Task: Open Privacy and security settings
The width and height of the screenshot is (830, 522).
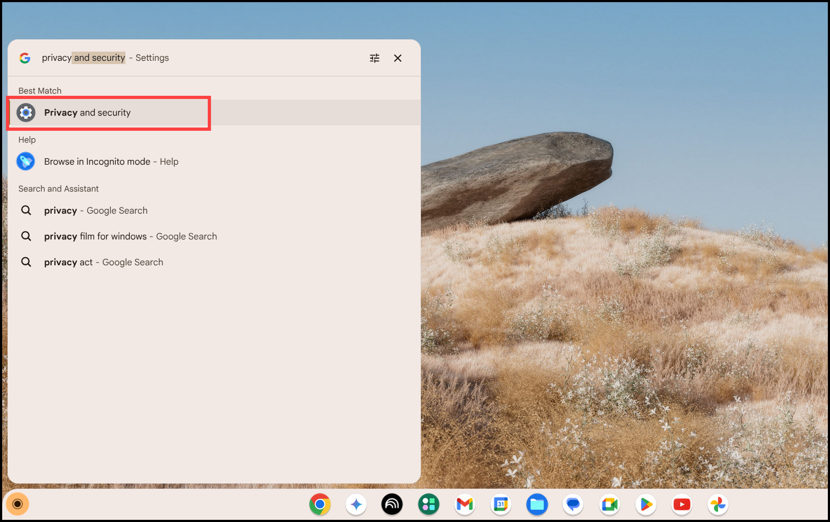Action: click(x=108, y=112)
